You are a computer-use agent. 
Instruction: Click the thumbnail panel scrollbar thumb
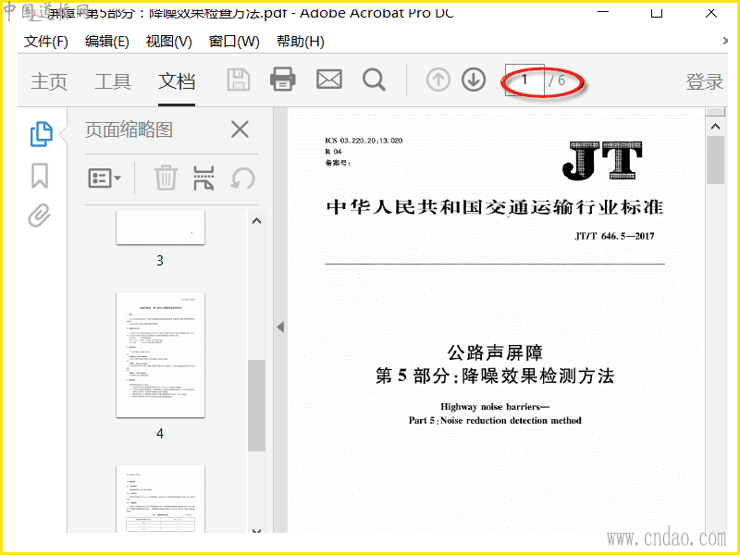[x=256, y=405]
